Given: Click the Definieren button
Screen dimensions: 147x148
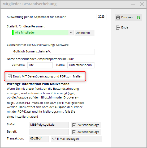Looking at the screenshot, I should (x=84, y=33).
